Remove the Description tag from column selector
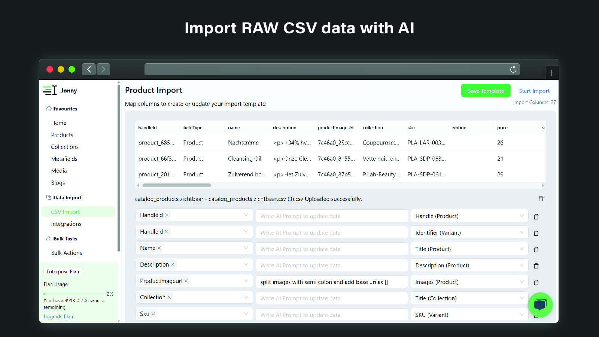599x337 pixels. click(x=173, y=264)
